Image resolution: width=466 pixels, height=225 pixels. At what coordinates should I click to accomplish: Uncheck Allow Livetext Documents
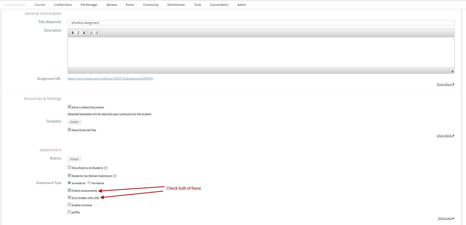click(x=70, y=107)
